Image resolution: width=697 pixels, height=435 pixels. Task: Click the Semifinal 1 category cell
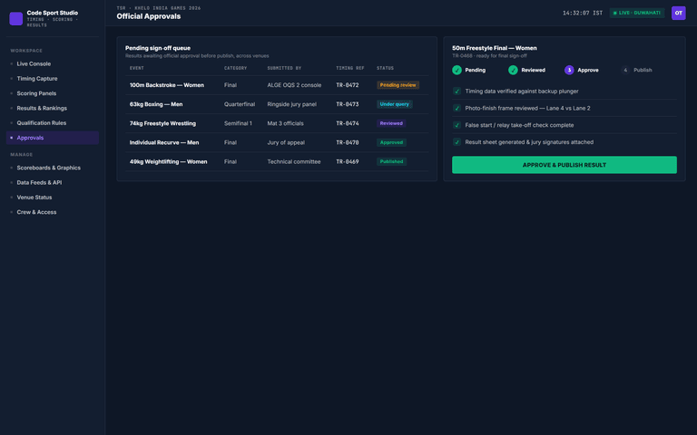point(238,123)
